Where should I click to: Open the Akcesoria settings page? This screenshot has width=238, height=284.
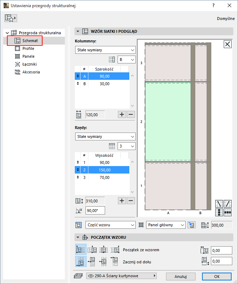coord(31,72)
